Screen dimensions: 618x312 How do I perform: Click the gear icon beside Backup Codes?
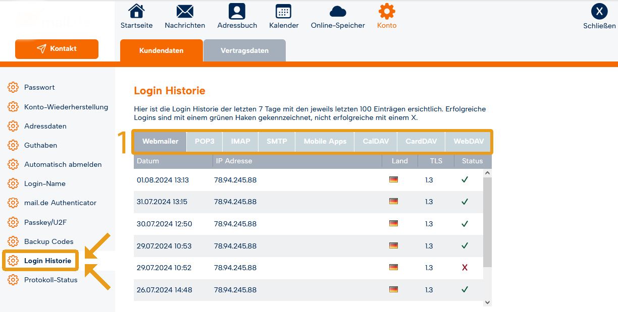(x=13, y=241)
